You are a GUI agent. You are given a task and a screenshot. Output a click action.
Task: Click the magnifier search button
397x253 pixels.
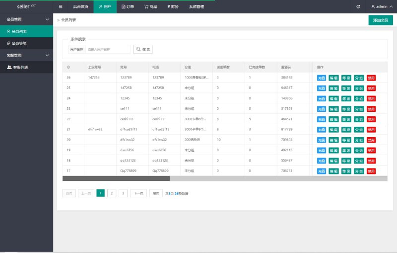pos(142,49)
